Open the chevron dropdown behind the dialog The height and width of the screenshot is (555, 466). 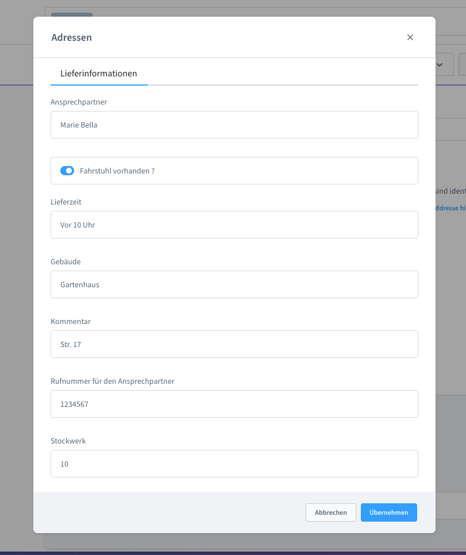[441, 64]
